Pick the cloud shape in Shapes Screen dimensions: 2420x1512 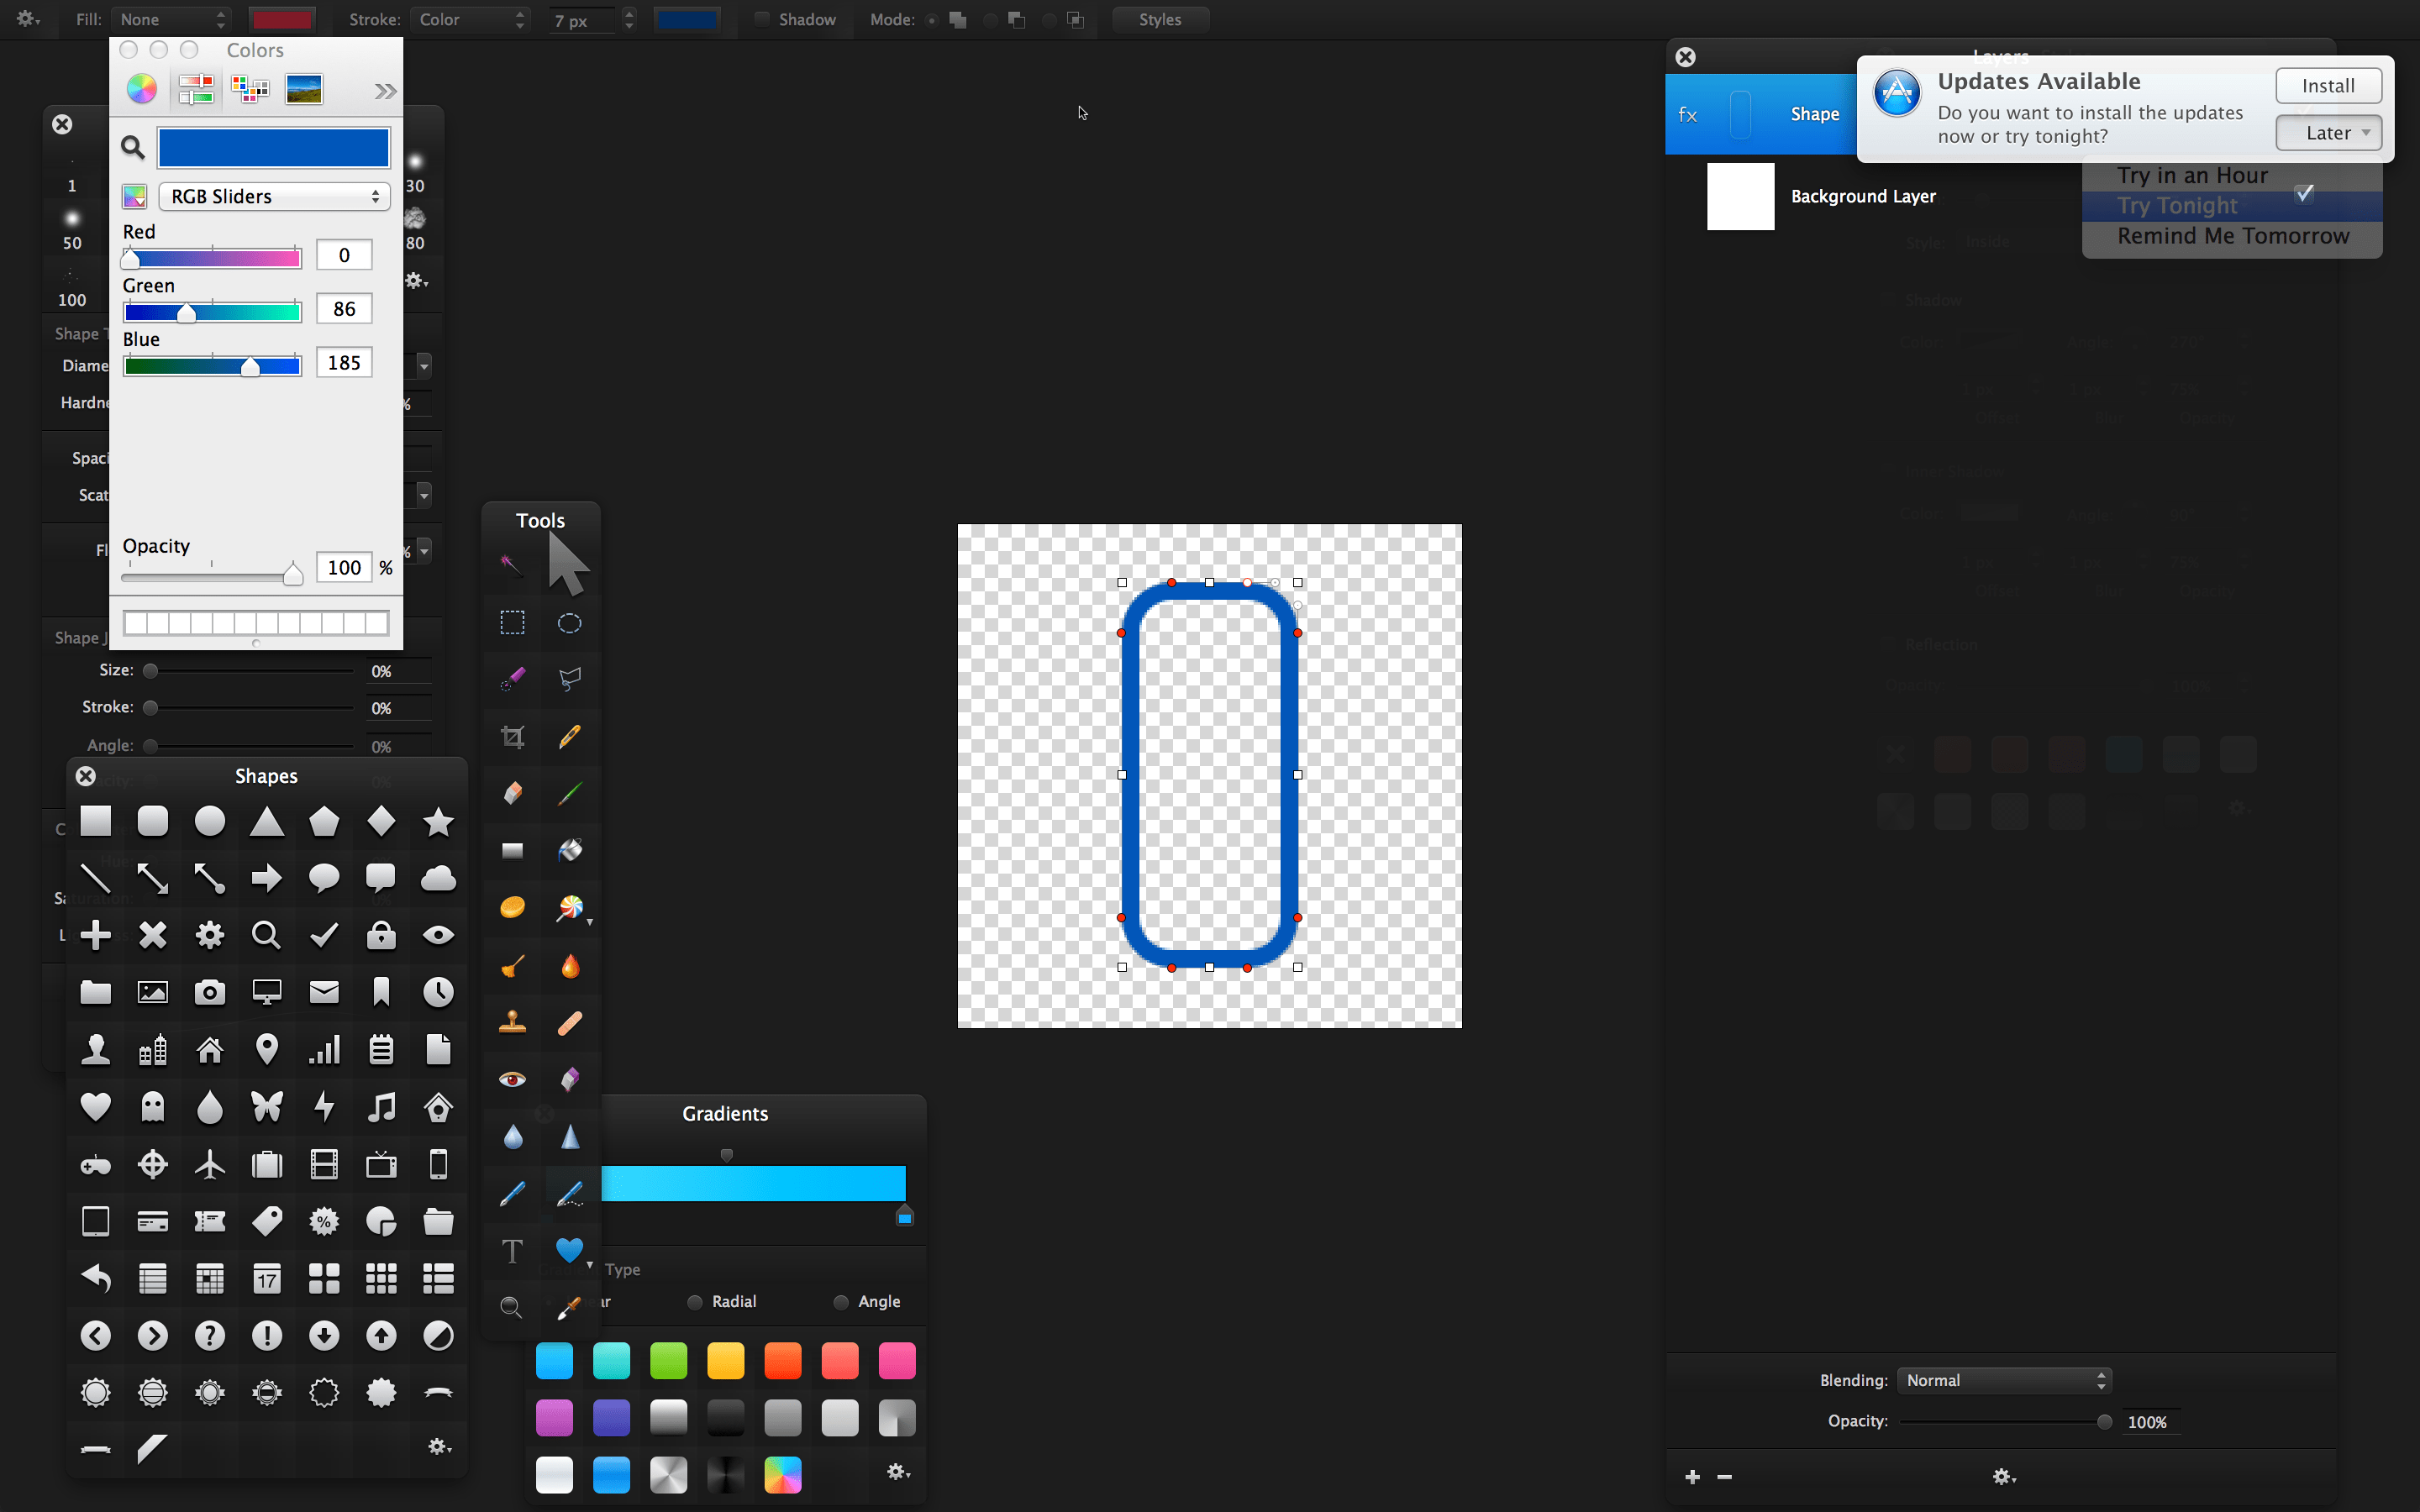point(438,878)
